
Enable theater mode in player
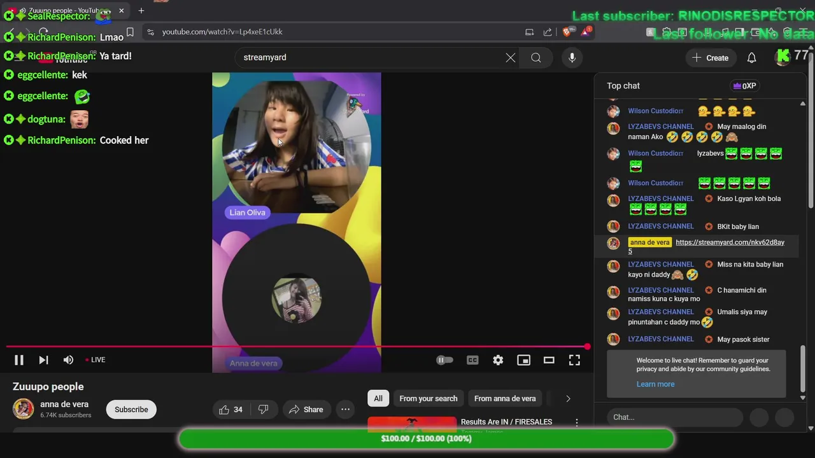[549, 360]
